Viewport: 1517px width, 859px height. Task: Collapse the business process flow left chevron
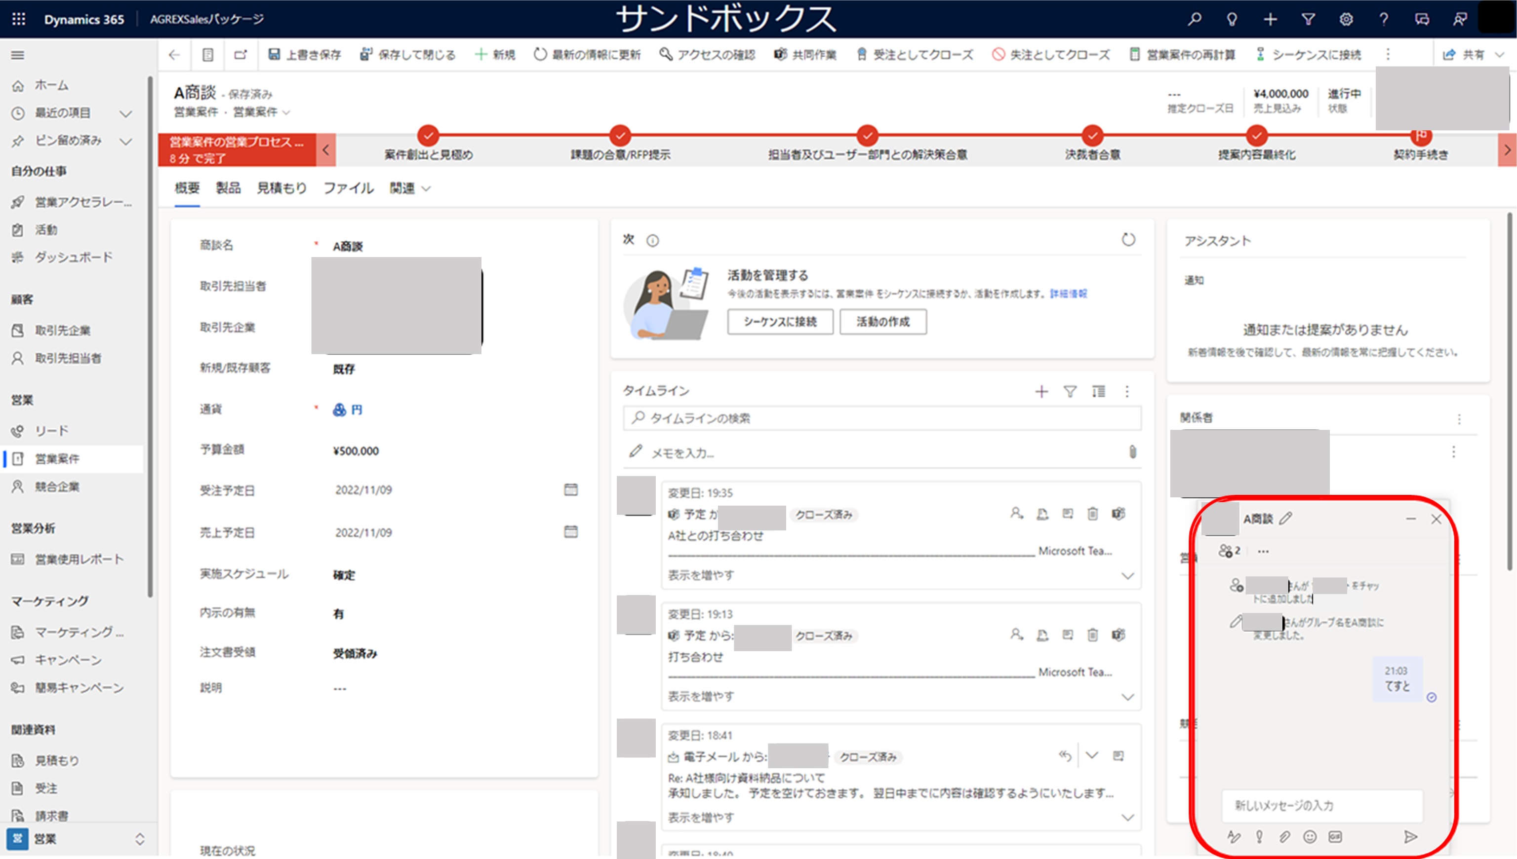(326, 150)
